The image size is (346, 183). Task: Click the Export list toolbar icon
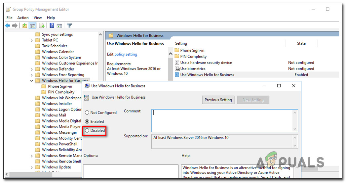pyautogui.click(x=42, y=25)
